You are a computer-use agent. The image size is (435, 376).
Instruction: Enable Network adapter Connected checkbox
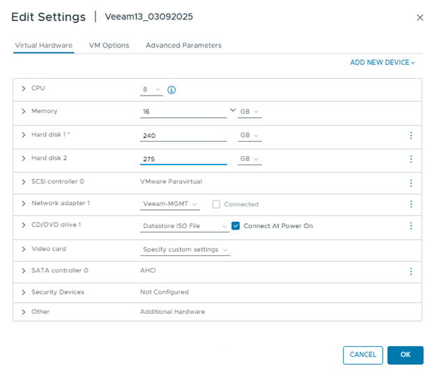[x=216, y=204]
